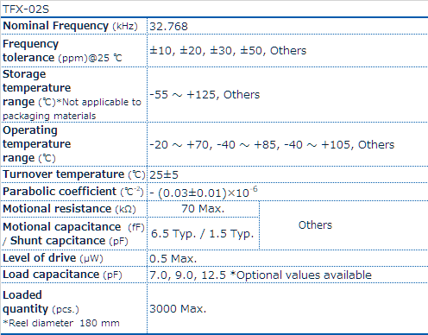428x335 pixels.
Task: Click the 6.5 Typ. / 1.5 Typ. cell
Action: (x=203, y=234)
